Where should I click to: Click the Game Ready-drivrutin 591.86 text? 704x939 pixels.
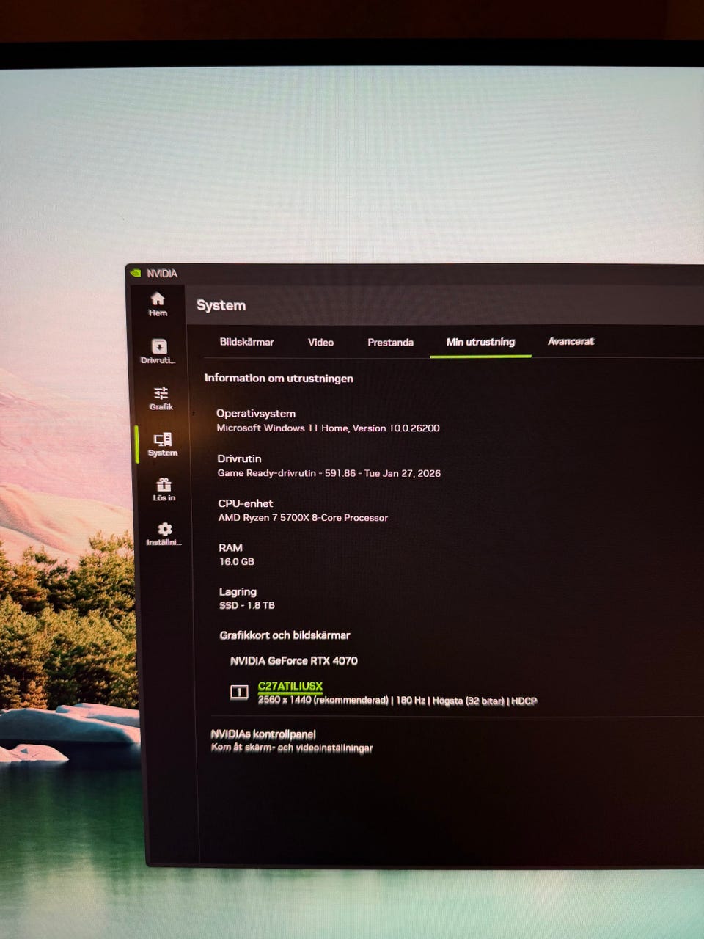pyautogui.click(x=329, y=473)
